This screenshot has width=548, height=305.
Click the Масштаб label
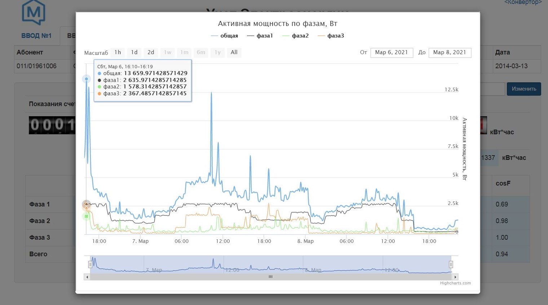96,53
